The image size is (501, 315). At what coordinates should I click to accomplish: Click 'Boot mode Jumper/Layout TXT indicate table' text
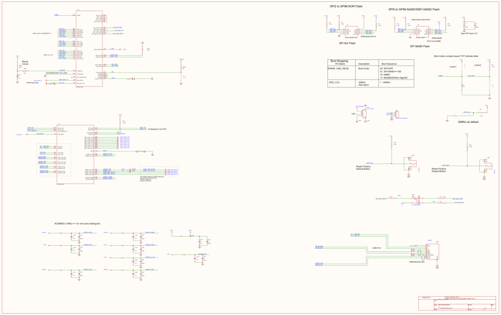[456, 56]
